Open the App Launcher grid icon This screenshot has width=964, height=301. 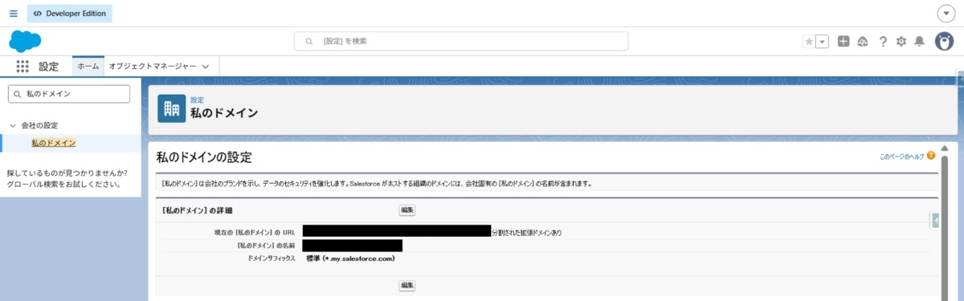point(22,67)
